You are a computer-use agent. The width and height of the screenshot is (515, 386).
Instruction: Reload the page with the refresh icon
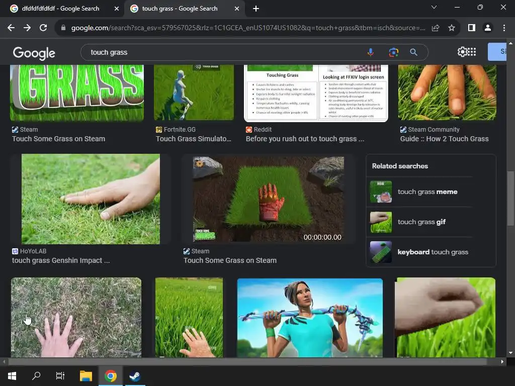click(43, 28)
